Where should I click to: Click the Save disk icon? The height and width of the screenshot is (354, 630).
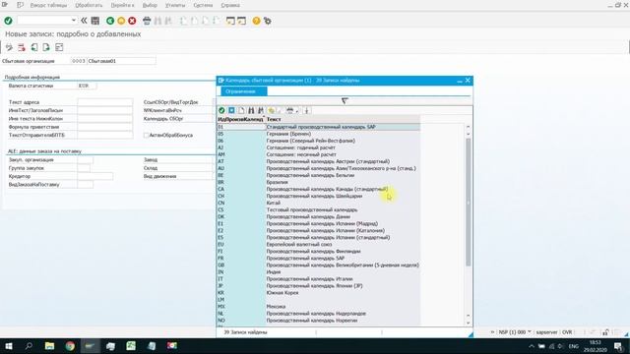coord(95,21)
